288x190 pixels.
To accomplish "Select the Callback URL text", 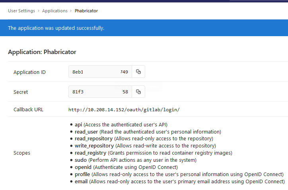I will (124, 110).
